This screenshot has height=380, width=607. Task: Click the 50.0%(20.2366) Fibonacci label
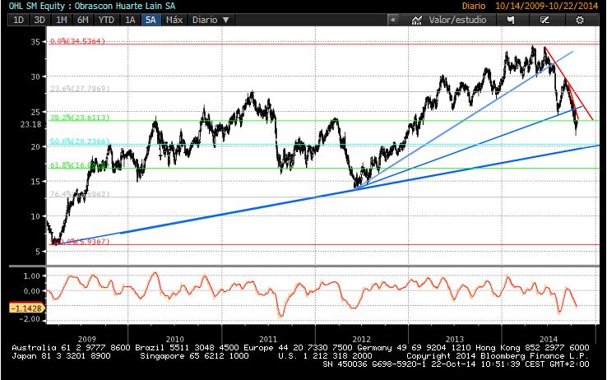(80, 141)
